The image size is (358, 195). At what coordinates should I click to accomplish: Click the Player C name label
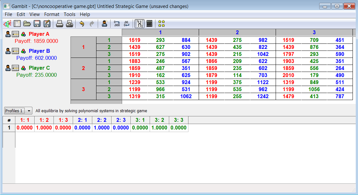[x=39, y=68]
